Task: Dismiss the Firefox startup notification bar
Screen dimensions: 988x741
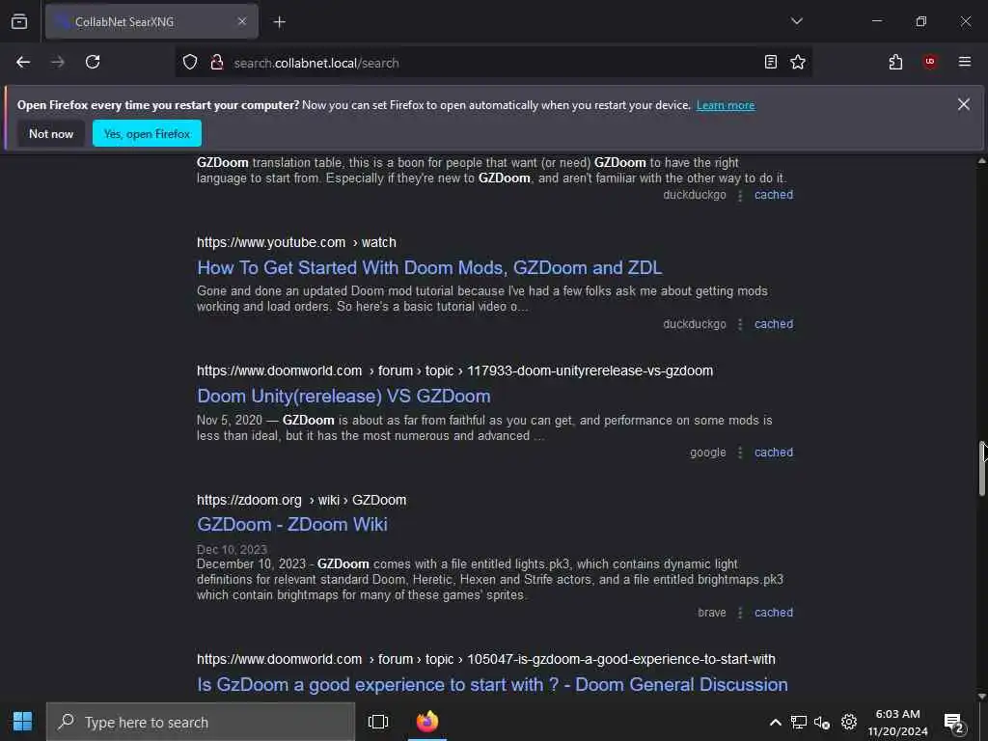Action: click(964, 104)
